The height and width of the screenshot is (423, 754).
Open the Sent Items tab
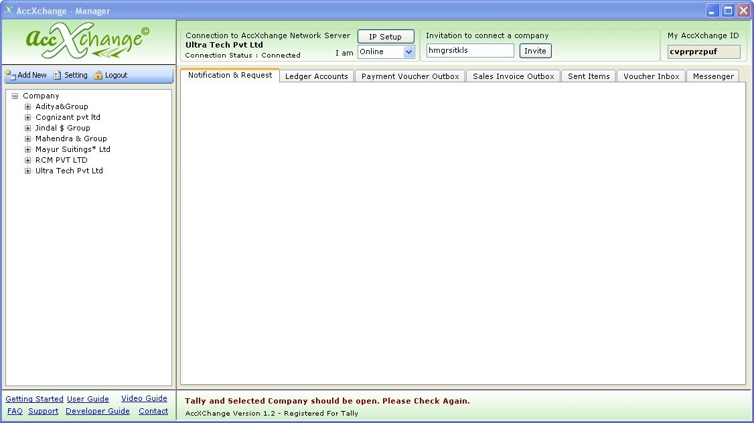[x=589, y=76]
